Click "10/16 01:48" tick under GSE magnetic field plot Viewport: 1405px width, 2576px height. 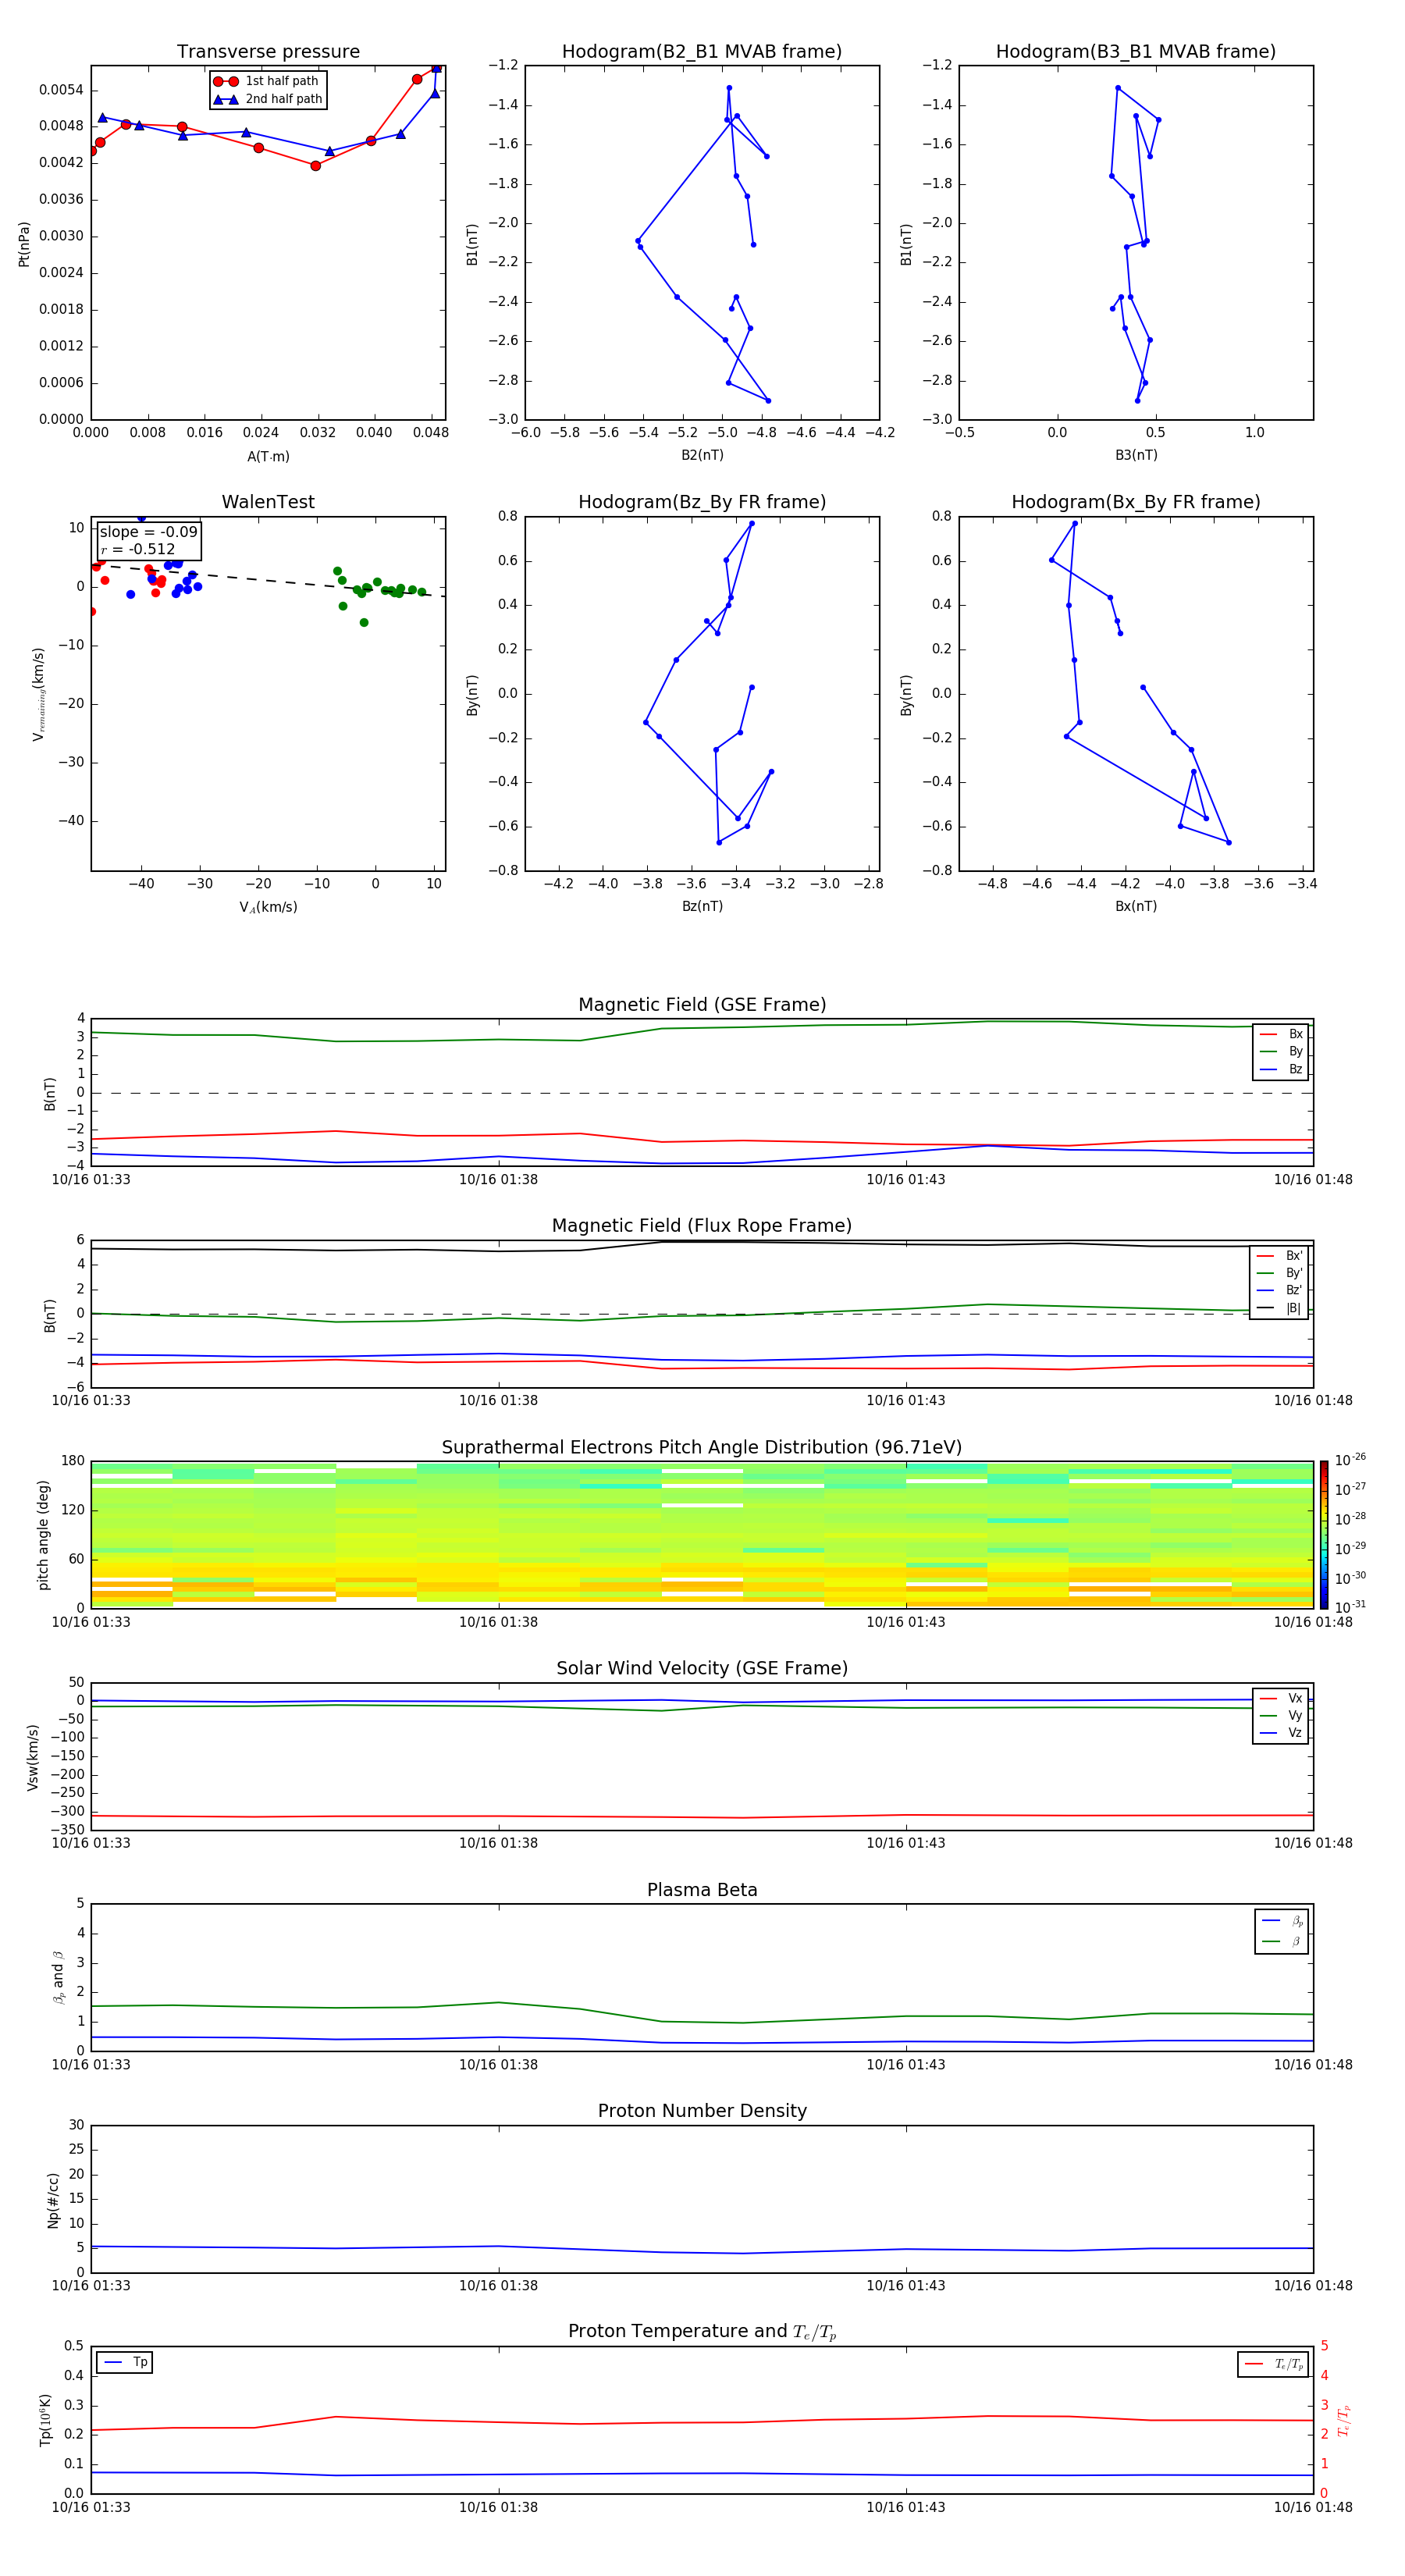[1312, 1180]
